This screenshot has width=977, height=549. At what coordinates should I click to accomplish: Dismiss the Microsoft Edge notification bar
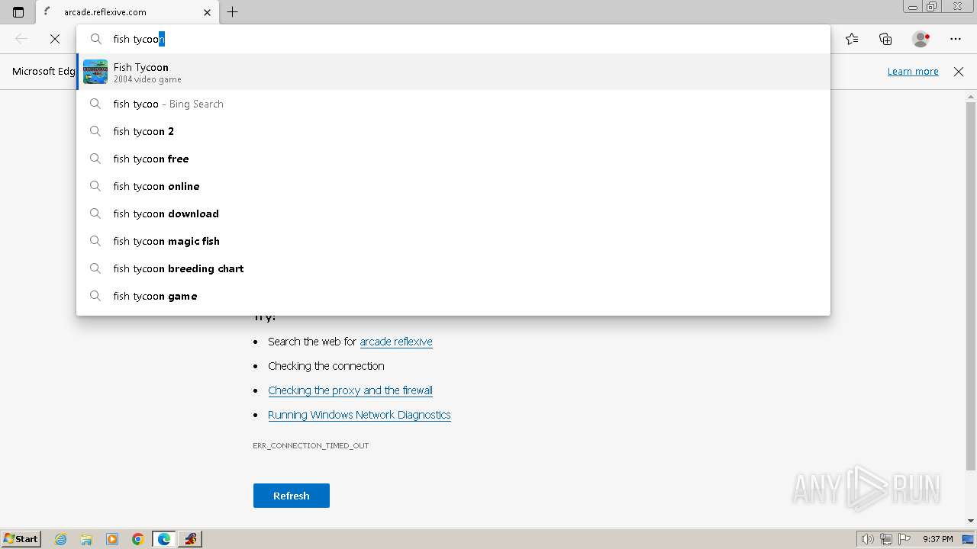click(x=959, y=71)
